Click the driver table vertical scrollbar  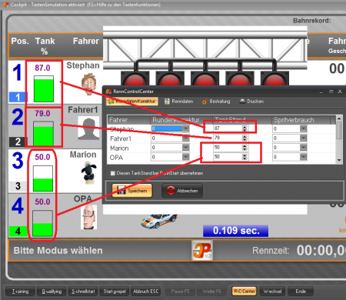(x=339, y=139)
